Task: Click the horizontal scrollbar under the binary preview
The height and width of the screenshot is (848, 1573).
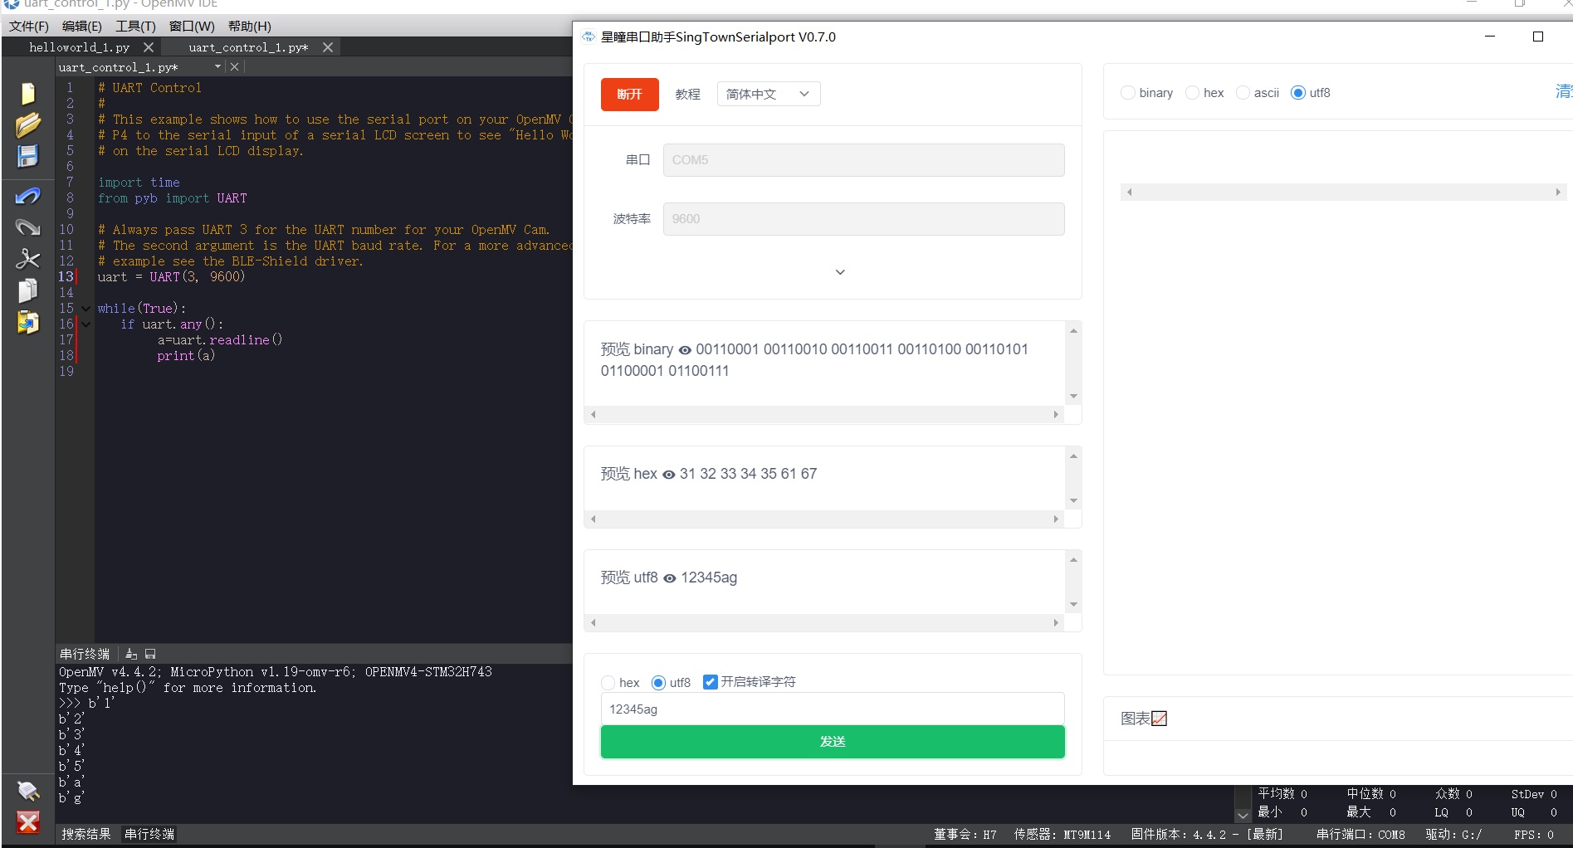Action: 824,414
